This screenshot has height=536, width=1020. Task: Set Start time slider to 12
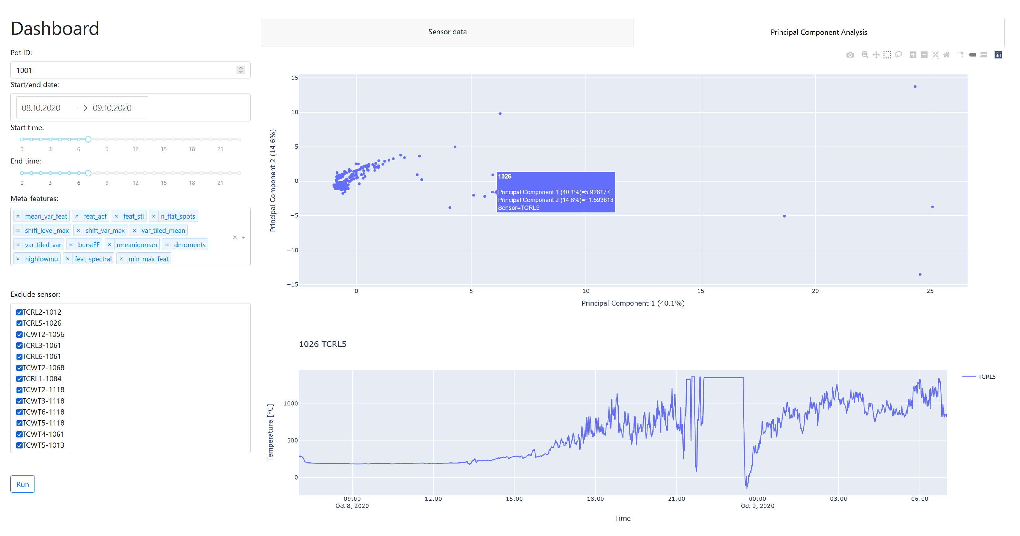pos(136,139)
